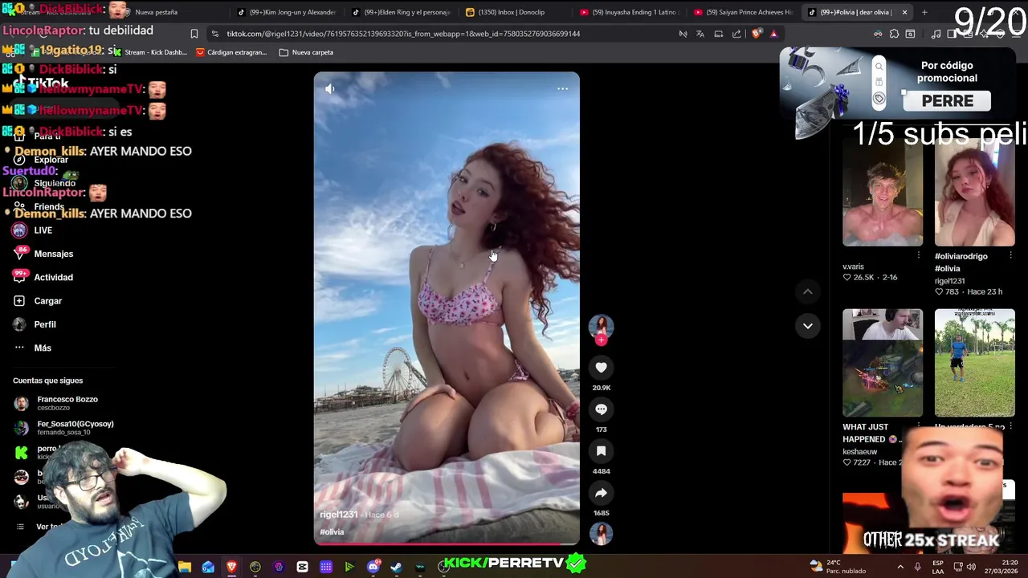Viewport: 1028px width, 578px height.
Task: Open File Explorer from the taskbar
Action: point(185,568)
